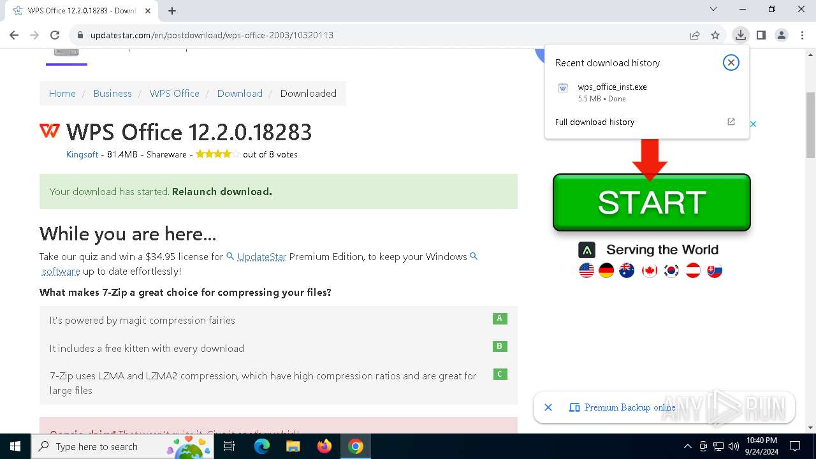Close the ad with the blue X

coord(753,124)
